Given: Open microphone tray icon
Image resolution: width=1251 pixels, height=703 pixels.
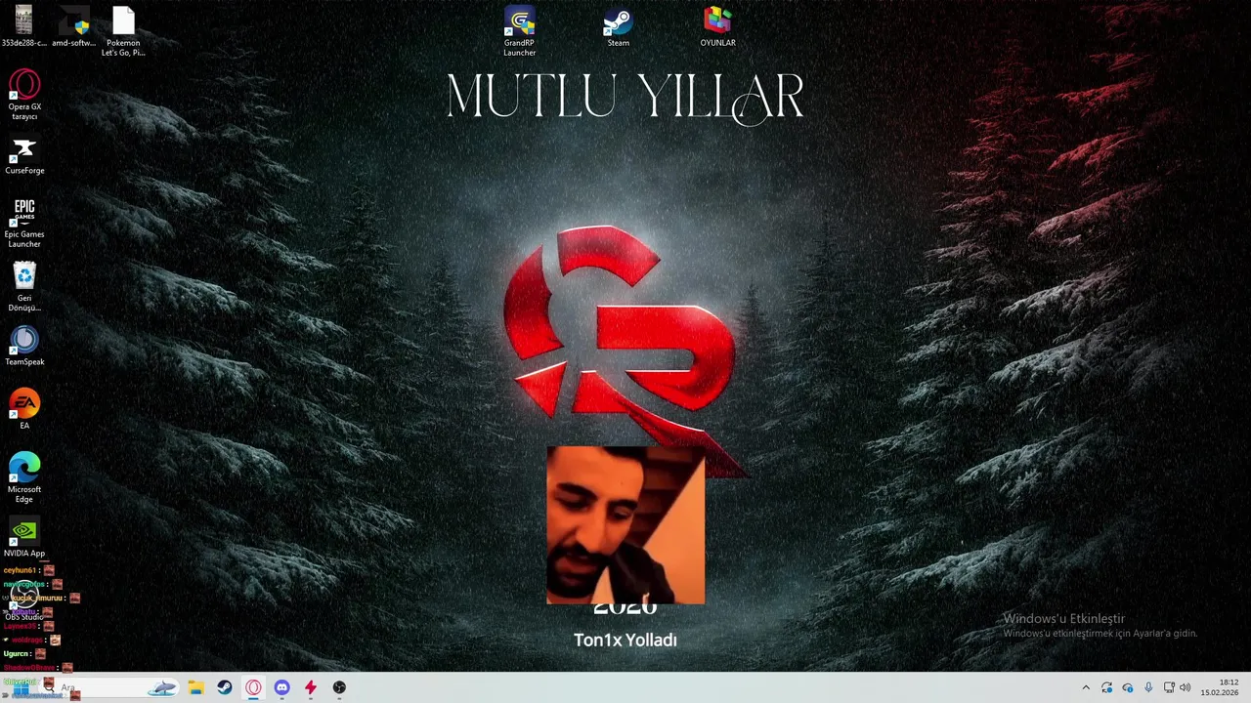Looking at the screenshot, I should point(1148,688).
